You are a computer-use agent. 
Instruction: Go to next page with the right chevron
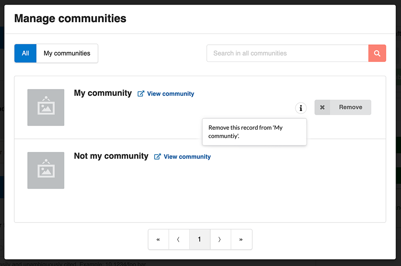(x=220, y=239)
